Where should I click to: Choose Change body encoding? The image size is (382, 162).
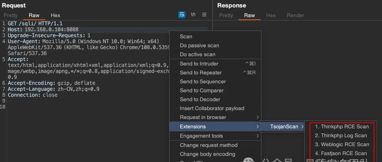click(x=215, y=154)
